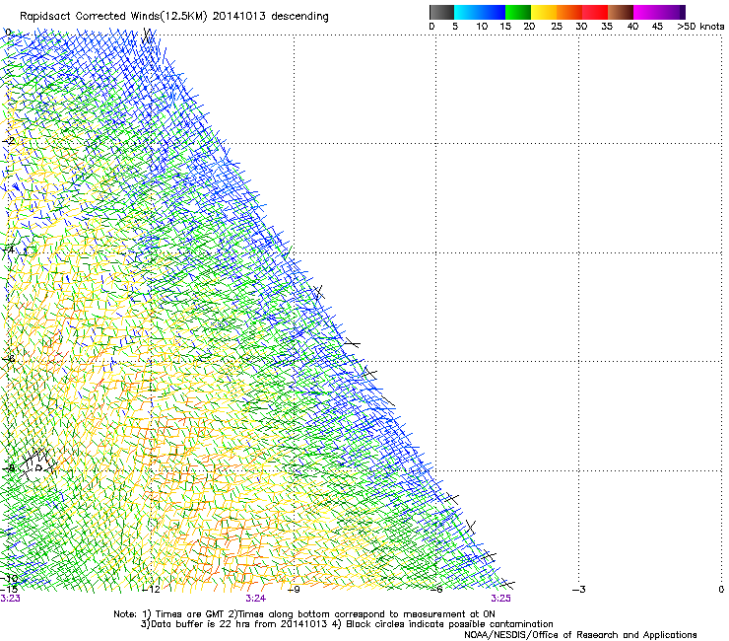The height and width of the screenshot is (641, 729).
Task: Click the red 30-35 knots legend color
Action: pos(595,12)
